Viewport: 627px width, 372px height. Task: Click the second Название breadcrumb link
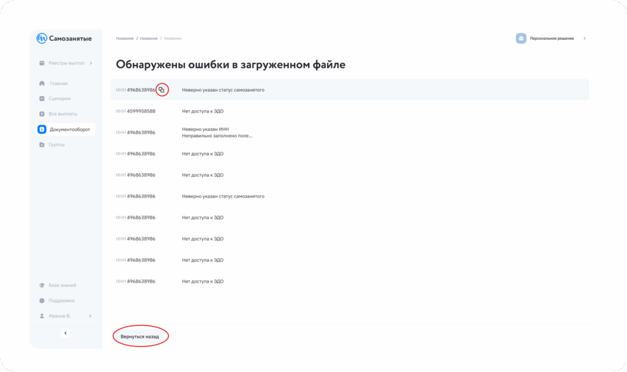tap(149, 39)
